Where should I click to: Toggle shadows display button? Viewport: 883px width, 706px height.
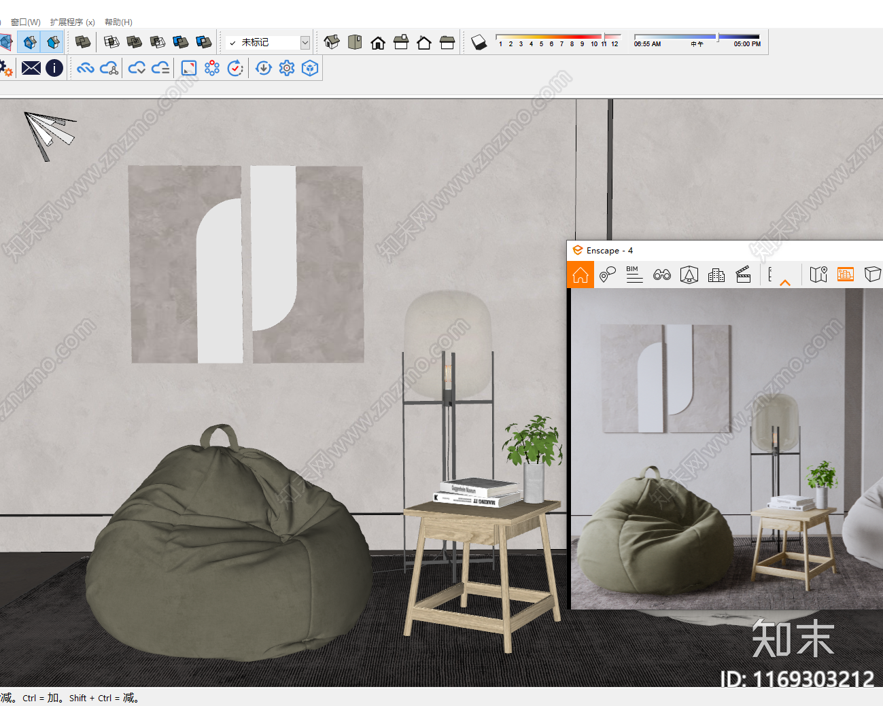point(479,42)
